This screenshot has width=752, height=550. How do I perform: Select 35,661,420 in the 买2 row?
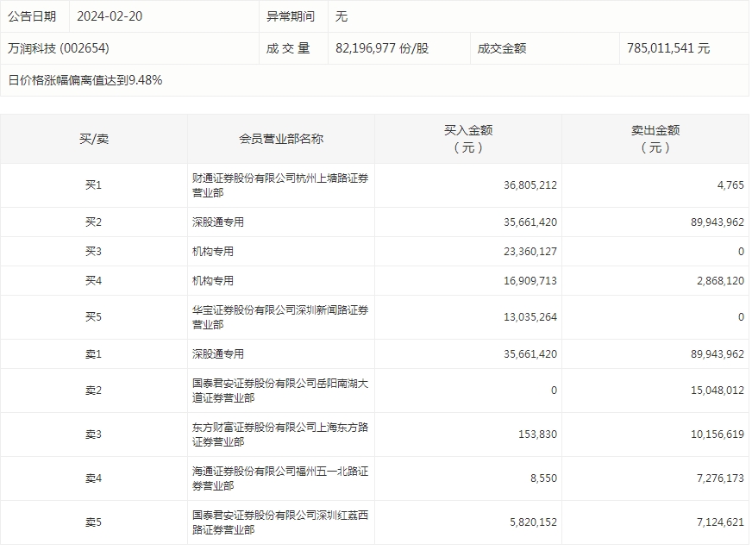(x=530, y=222)
